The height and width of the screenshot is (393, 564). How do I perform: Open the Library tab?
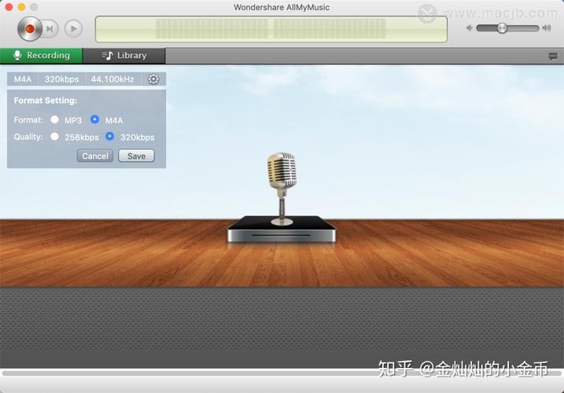(124, 55)
